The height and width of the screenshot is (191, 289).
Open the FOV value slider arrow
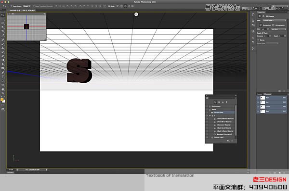268,29
